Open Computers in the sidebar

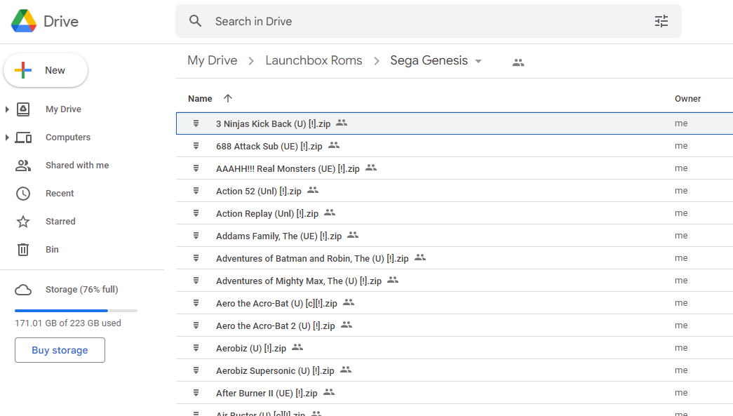(68, 137)
